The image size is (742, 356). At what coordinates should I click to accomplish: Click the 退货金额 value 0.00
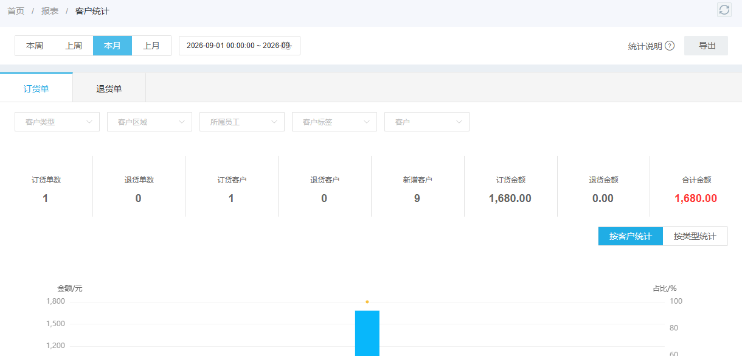point(603,198)
